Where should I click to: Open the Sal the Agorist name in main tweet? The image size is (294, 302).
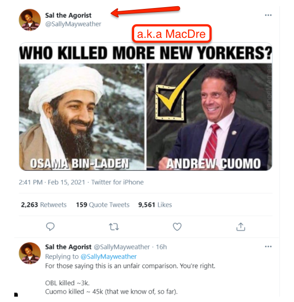(x=68, y=15)
